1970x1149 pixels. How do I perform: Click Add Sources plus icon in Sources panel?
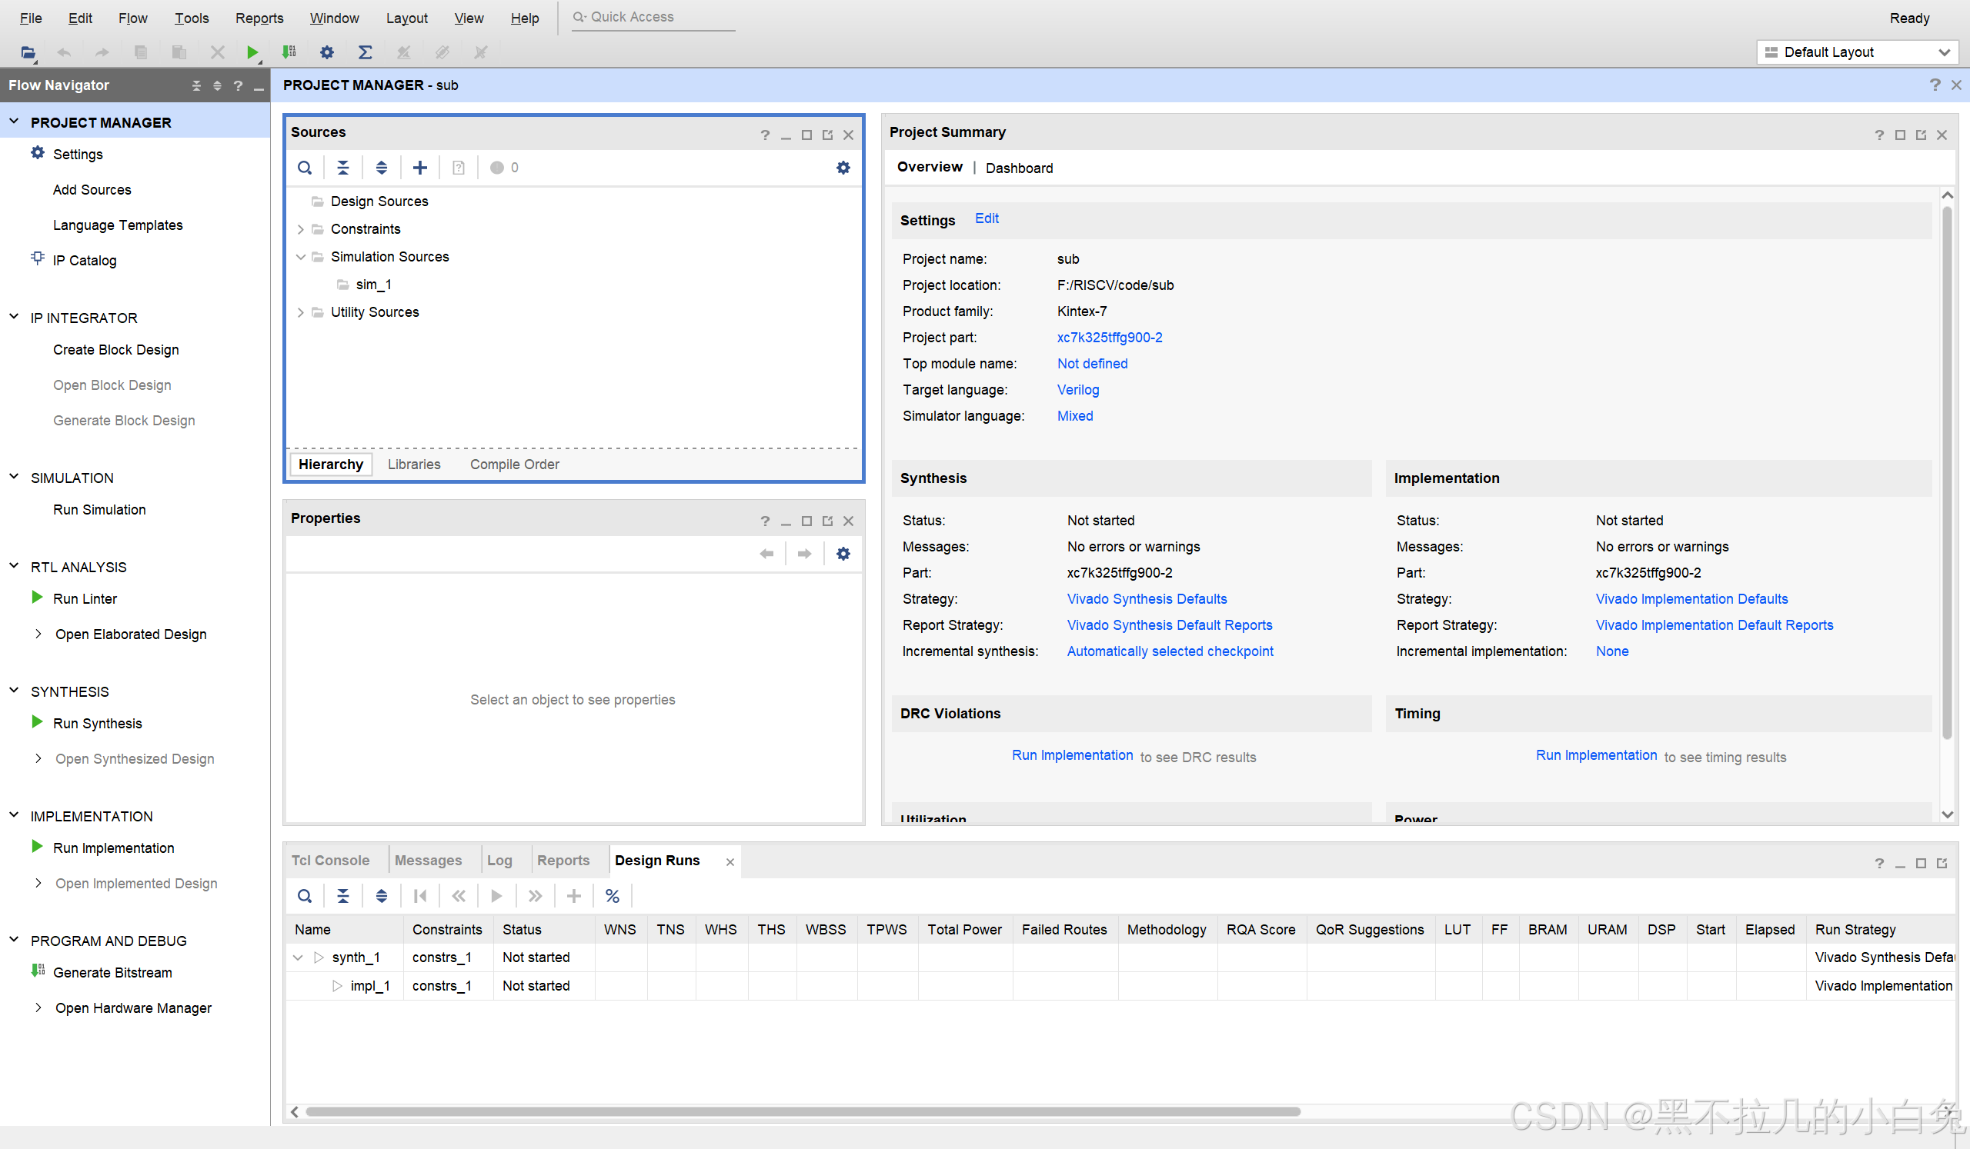pyautogui.click(x=420, y=168)
